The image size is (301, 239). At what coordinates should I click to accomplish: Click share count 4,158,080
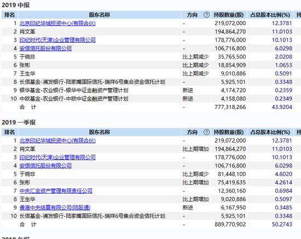(x=233, y=99)
